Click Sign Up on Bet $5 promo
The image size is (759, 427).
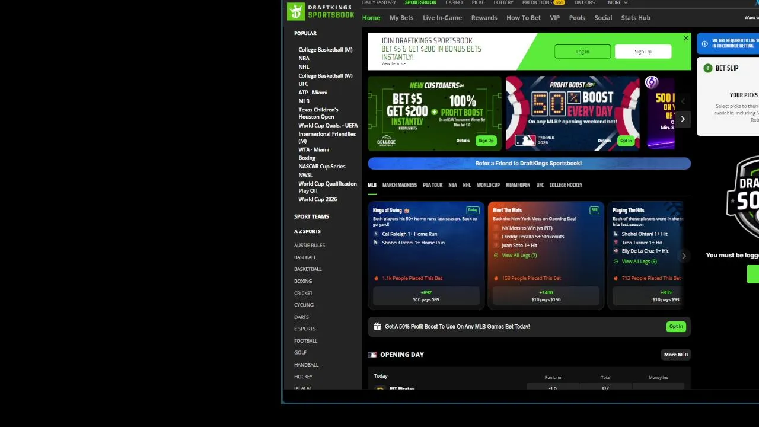[x=486, y=141]
